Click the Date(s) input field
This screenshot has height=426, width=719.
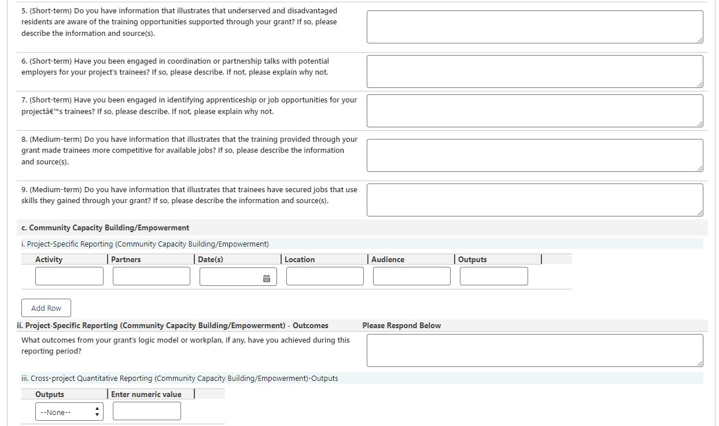pyautogui.click(x=238, y=276)
